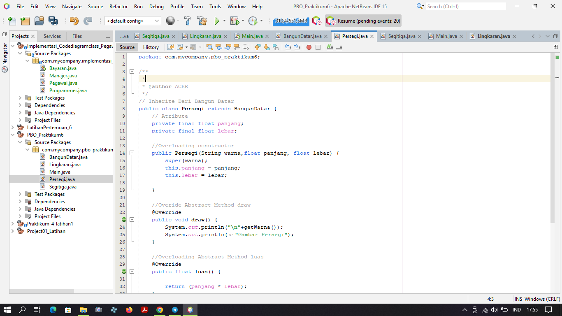
Task: Click the Search (Ctrl+I) input field
Action: pos(466,6)
